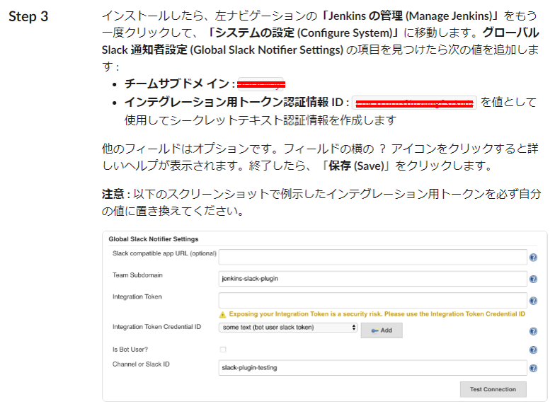
Task: Click the empty Integration Token field
Action: tap(372, 300)
